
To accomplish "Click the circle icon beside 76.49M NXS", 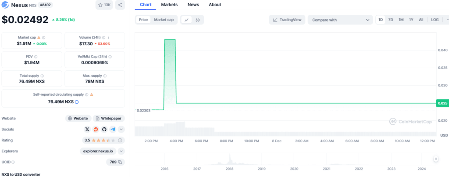I will [x=77, y=102].
